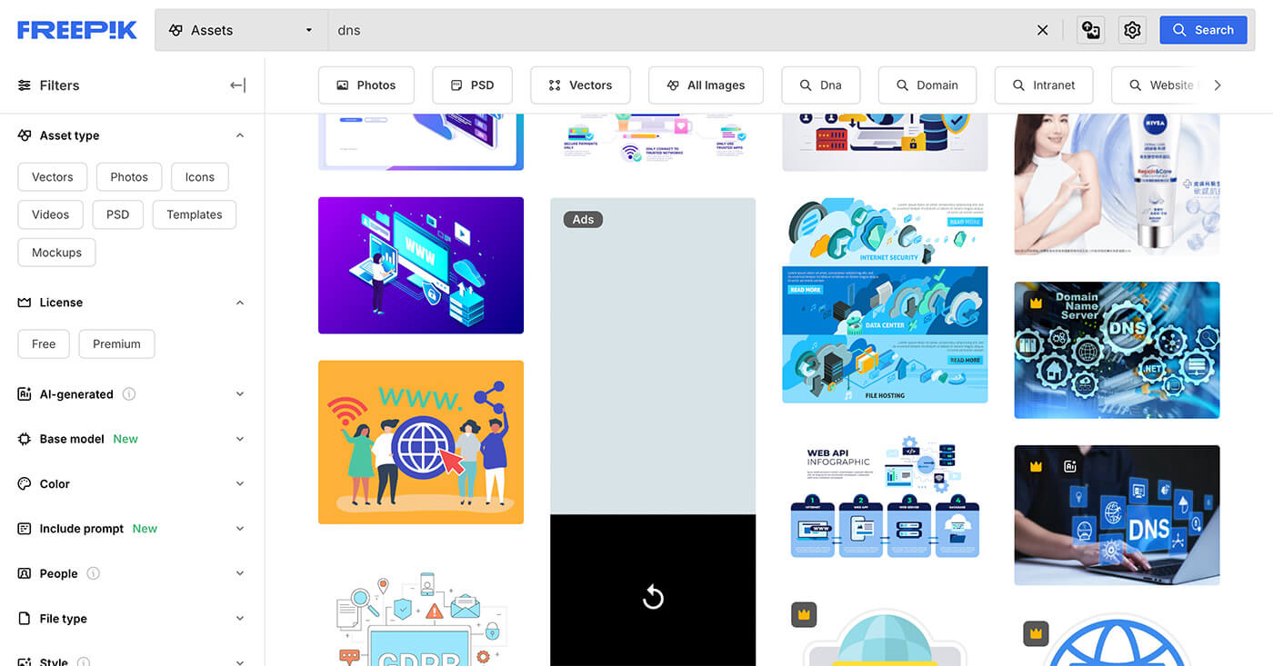This screenshot has height=666, width=1273.
Task: Toggle the Videos asset type filter
Action: click(x=50, y=214)
